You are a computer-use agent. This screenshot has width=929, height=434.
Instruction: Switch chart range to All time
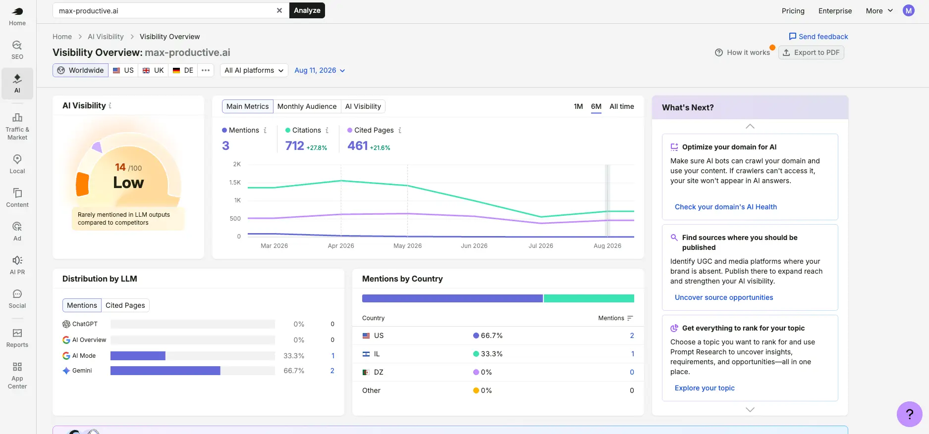pos(622,106)
